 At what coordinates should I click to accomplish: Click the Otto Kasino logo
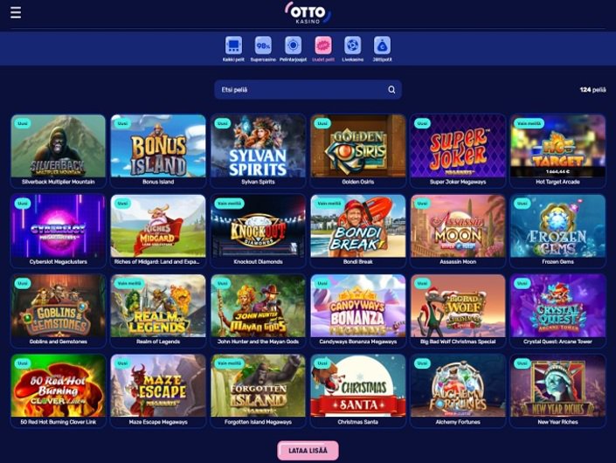click(x=308, y=13)
